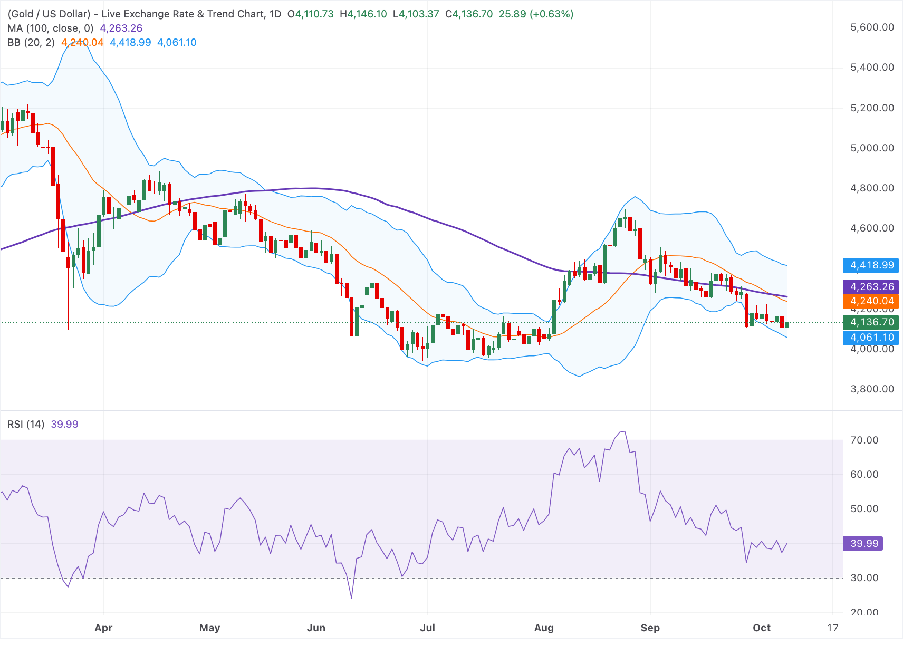Click the 3,800.00 price scale label
Screen dimensions: 903x645
pos(872,389)
